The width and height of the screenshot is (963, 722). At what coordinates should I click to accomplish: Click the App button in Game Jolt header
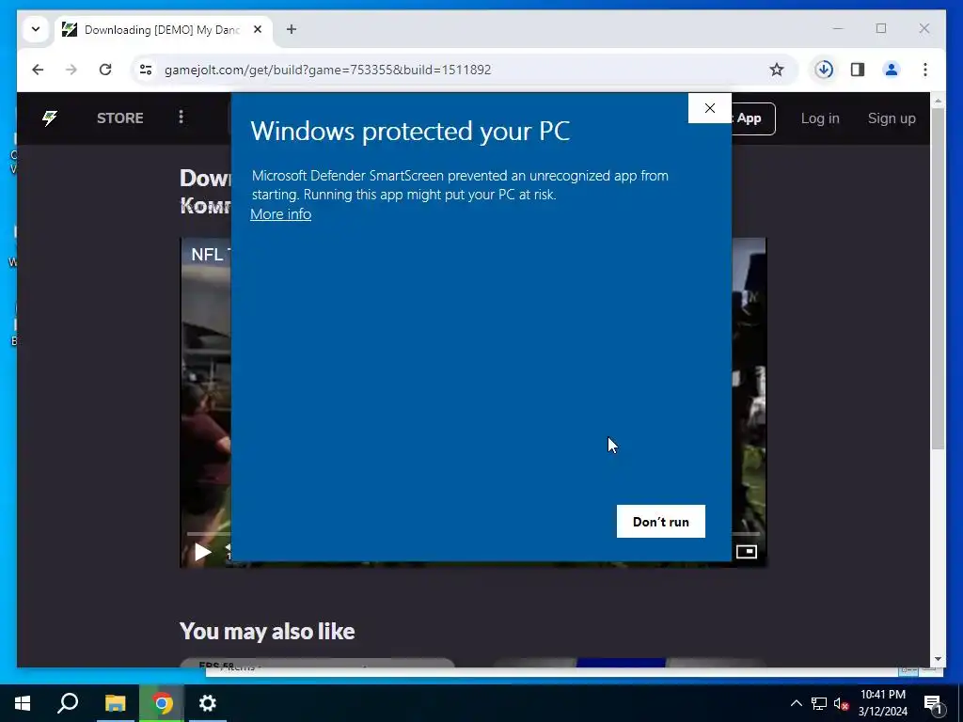pos(753,118)
